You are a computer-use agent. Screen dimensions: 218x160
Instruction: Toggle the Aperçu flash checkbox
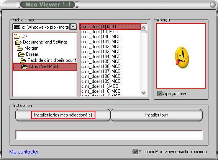coord(160,94)
